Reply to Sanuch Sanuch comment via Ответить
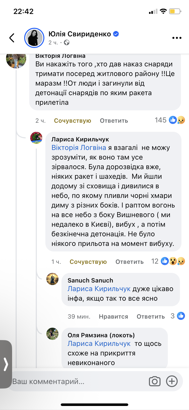Image resolution: width=189 pixels, height=410 pixels. [151, 317]
